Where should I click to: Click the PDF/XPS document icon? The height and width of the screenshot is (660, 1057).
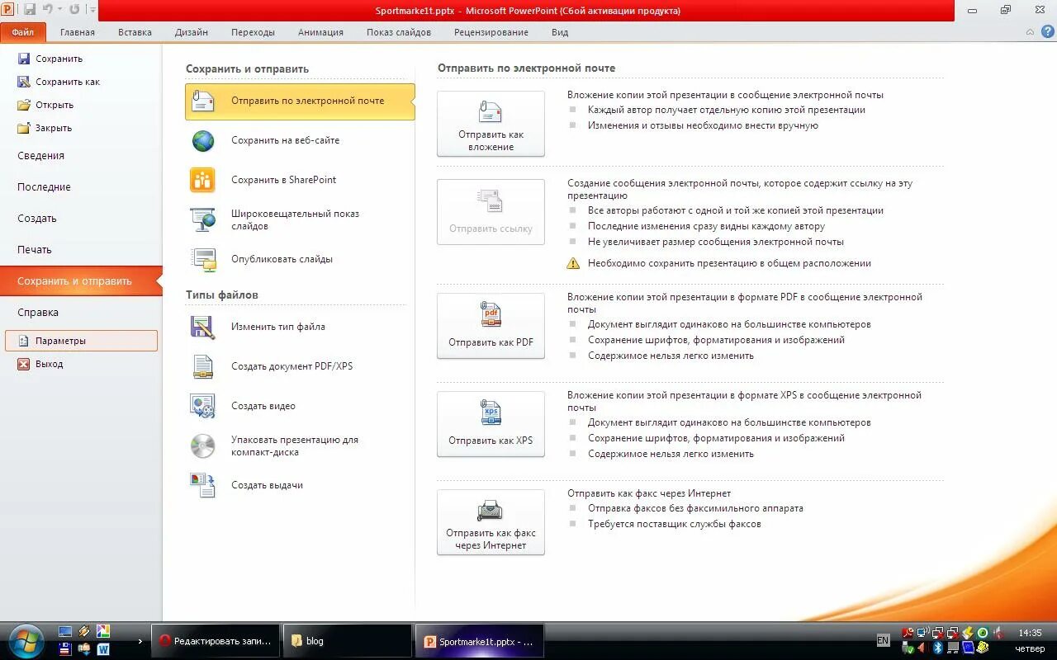tap(203, 366)
